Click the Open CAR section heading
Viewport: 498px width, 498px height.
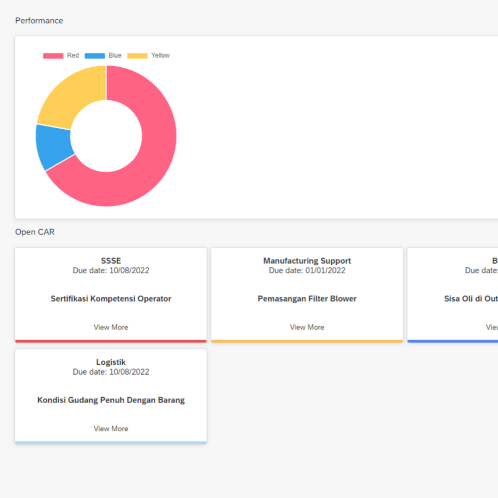tap(35, 232)
